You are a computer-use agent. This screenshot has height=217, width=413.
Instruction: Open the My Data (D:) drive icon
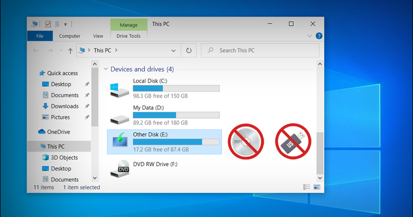(x=120, y=119)
